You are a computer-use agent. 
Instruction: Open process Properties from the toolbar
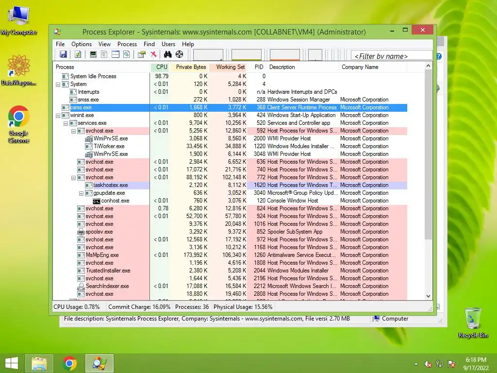[141, 54]
